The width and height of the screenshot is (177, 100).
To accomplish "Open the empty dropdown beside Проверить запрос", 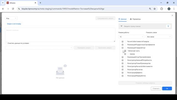I will click(x=39, y=48).
